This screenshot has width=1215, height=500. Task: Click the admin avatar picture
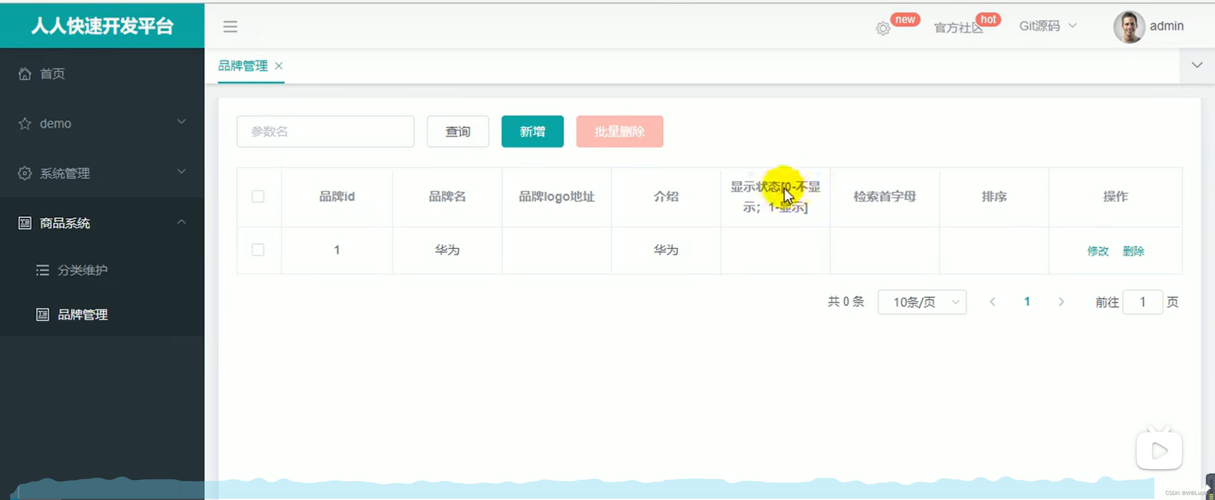click(1129, 27)
